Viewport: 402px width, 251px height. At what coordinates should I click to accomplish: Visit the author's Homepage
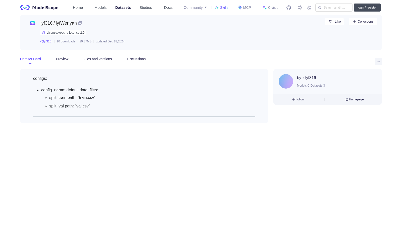(x=355, y=99)
